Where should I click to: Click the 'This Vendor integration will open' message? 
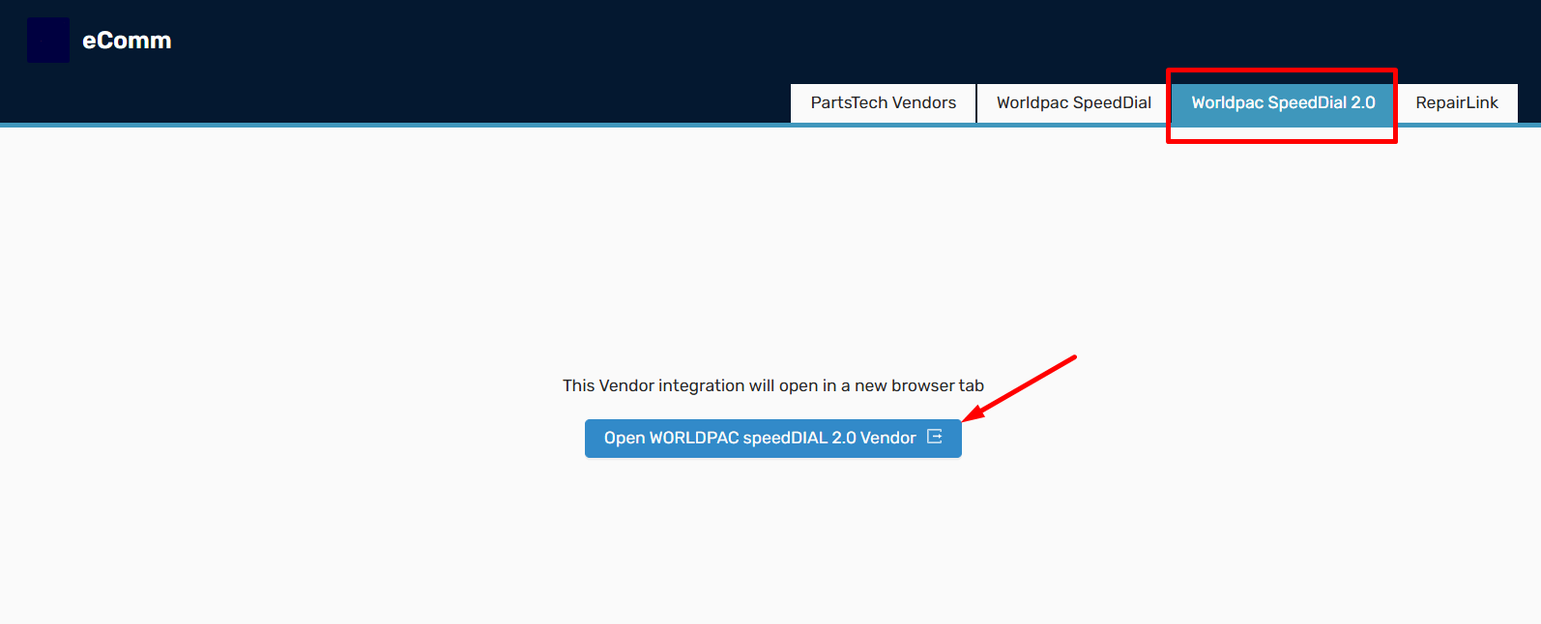click(773, 385)
